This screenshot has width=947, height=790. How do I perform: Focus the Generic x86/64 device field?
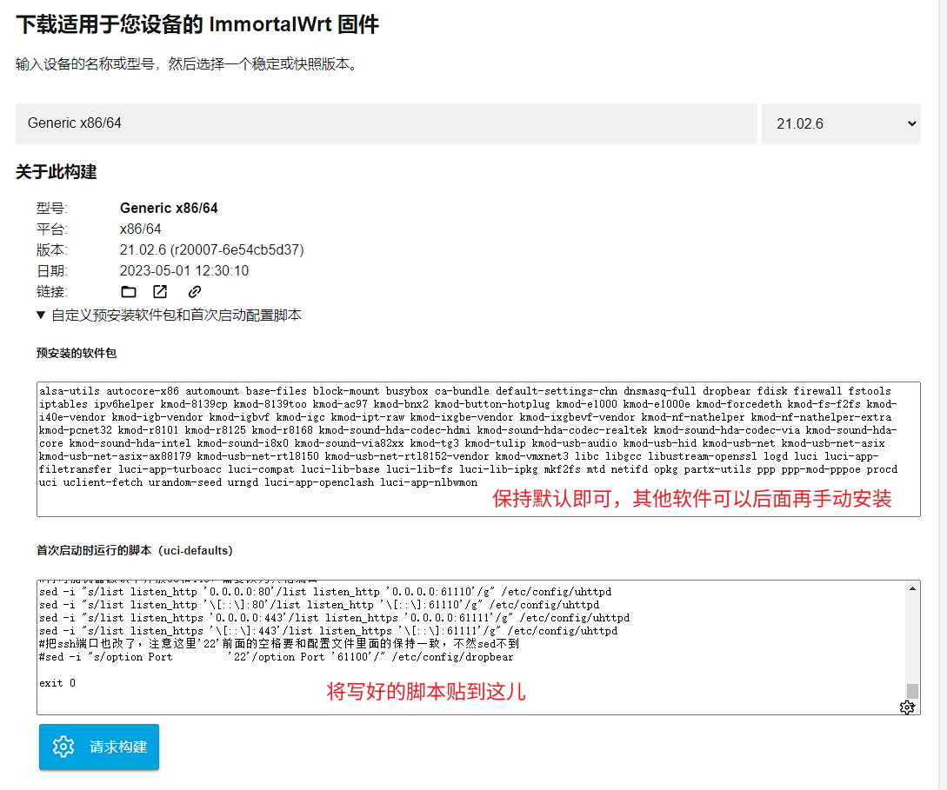pos(386,123)
